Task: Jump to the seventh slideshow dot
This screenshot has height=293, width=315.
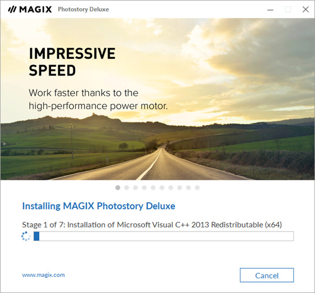Action: coord(171,187)
